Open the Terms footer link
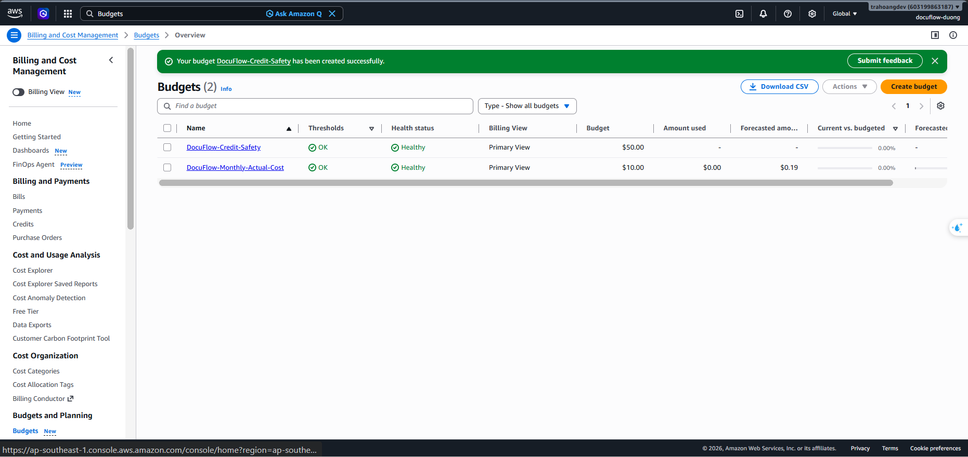Screen dimensions: 968x457 pyautogui.click(x=890, y=449)
